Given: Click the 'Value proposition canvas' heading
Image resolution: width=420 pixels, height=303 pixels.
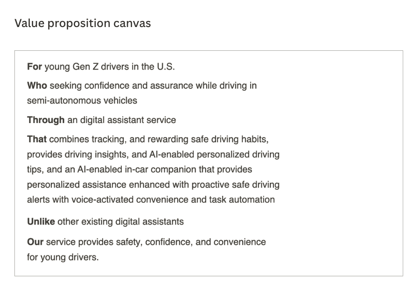Looking at the screenshot, I should pos(83,23).
